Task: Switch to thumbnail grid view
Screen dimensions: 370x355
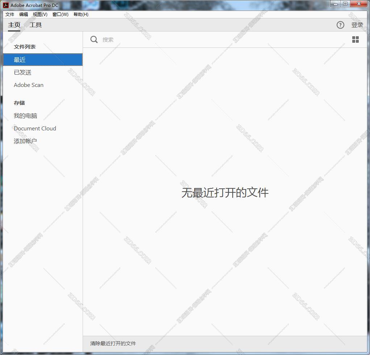Action: (356, 39)
